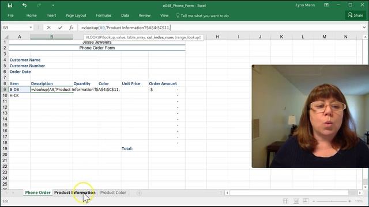This screenshot has height=207, width=369.
Task: Switch to the Home ribbon tab
Action: (x=31, y=16)
